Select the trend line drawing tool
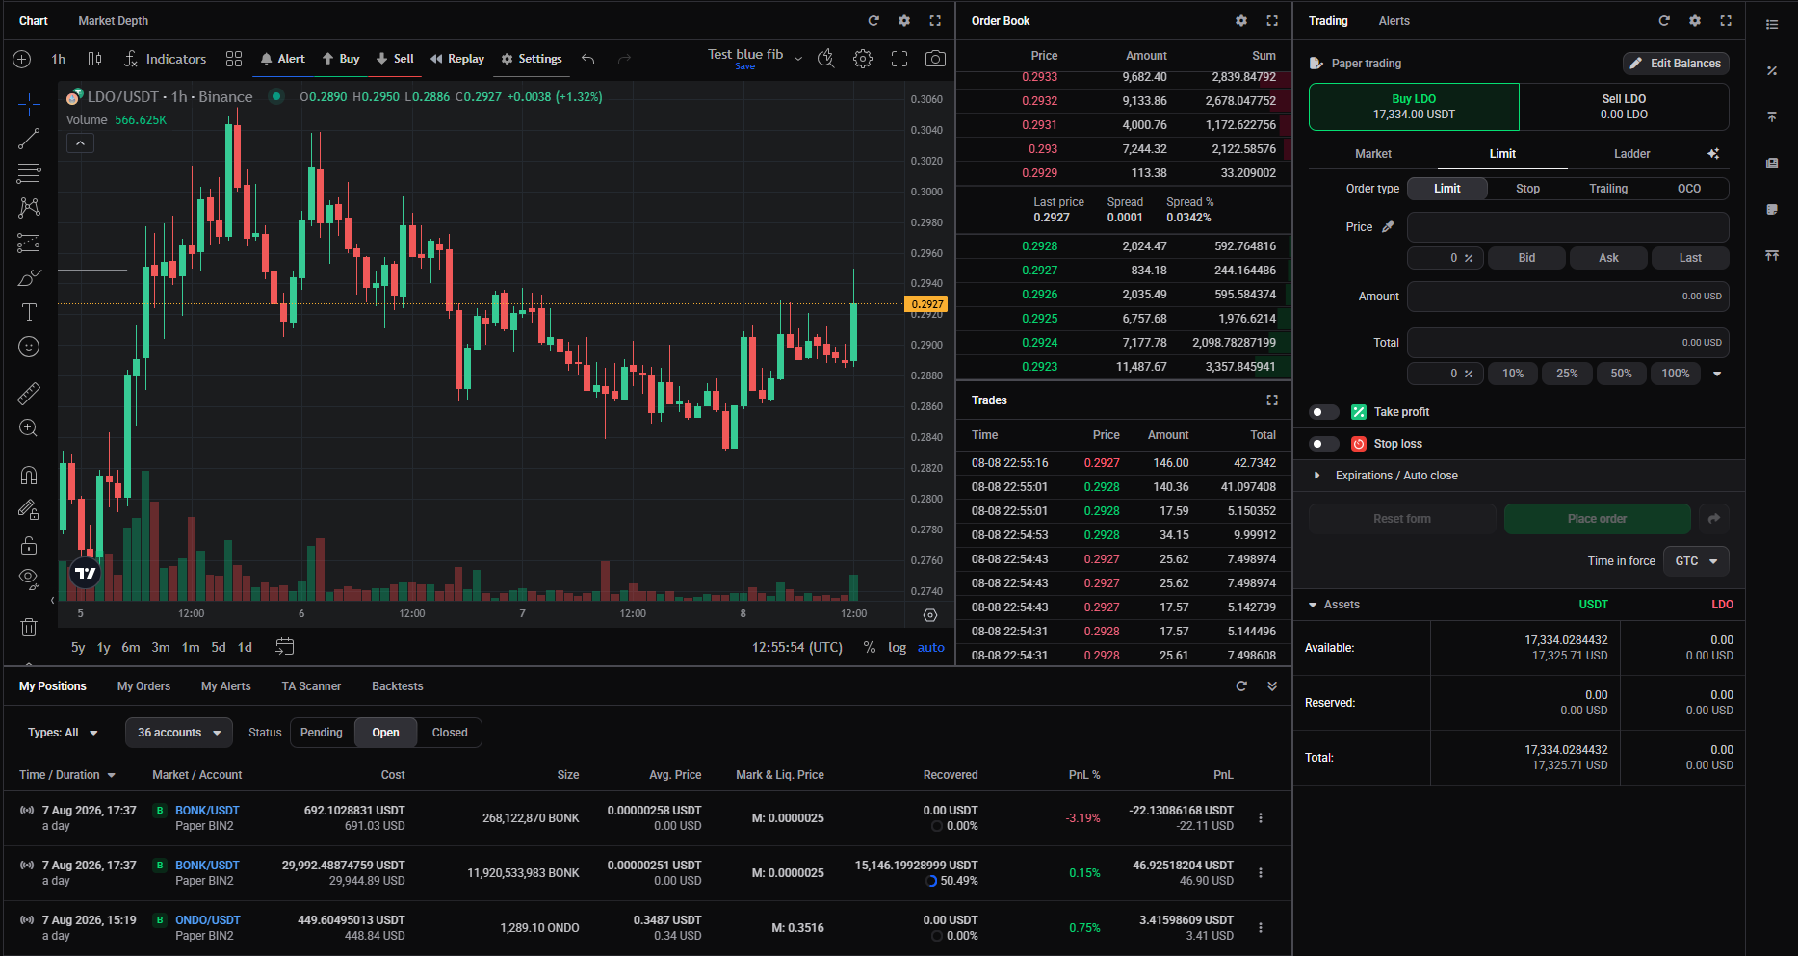Viewport: 1798px width, 956px height. (29, 139)
